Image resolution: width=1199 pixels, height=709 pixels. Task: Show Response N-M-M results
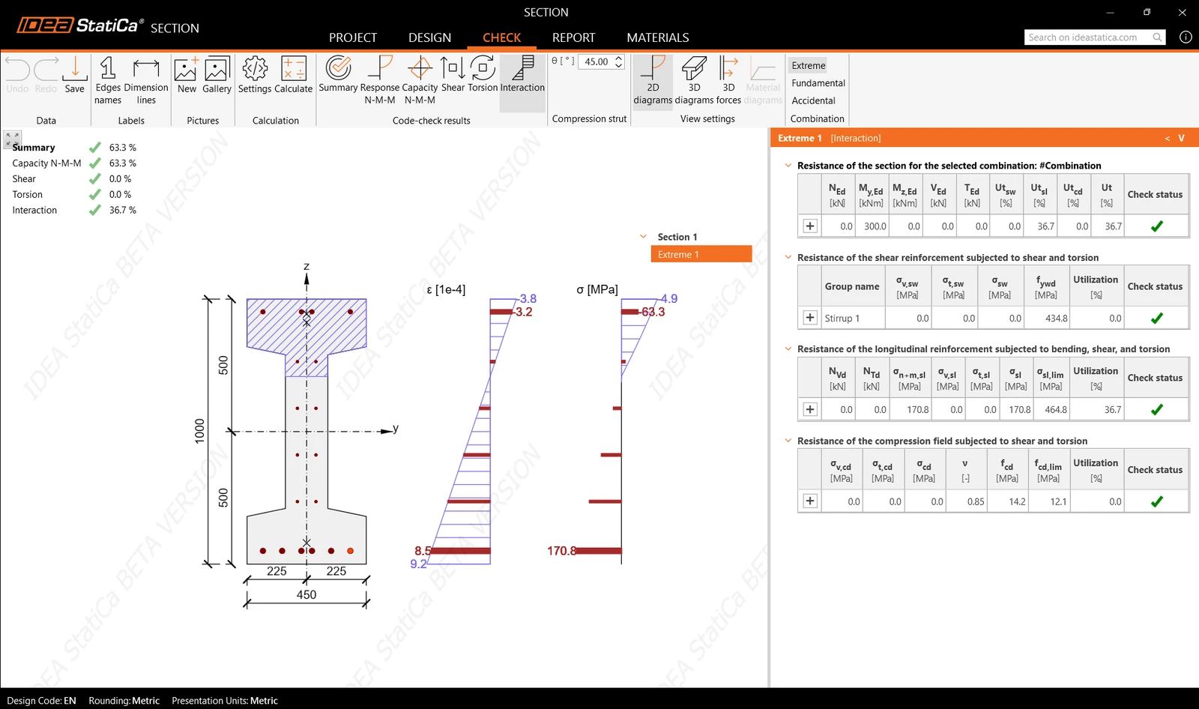pos(380,80)
